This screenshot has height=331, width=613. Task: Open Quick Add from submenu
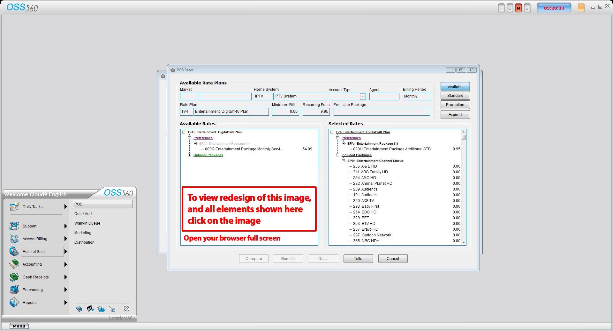tap(83, 214)
